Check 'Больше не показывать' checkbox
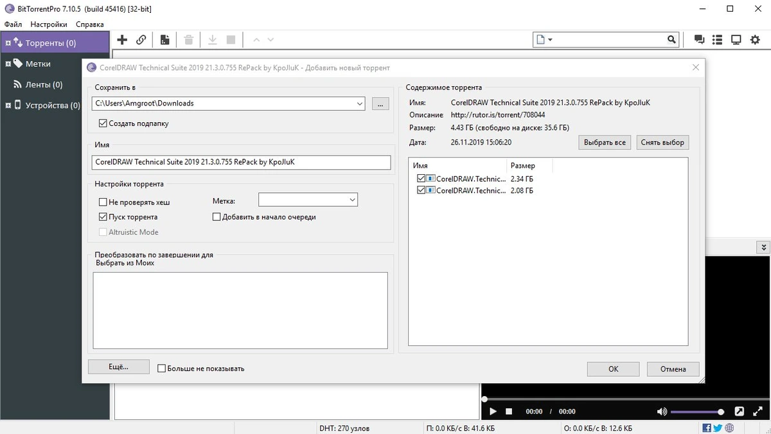The width and height of the screenshot is (771, 434). click(x=162, y=368)
